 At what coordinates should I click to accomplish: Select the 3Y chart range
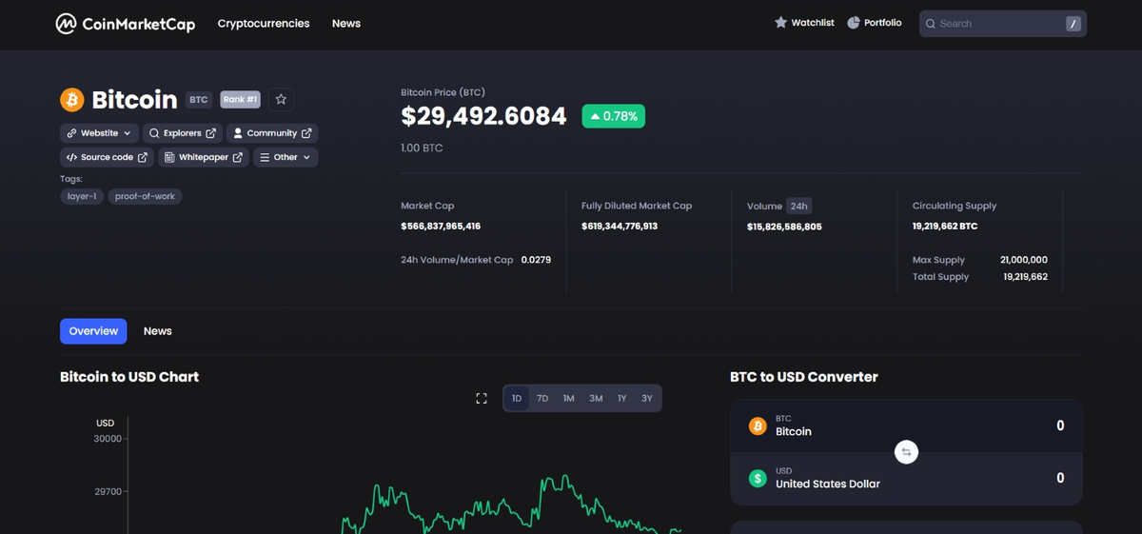[x=647, y=398]
